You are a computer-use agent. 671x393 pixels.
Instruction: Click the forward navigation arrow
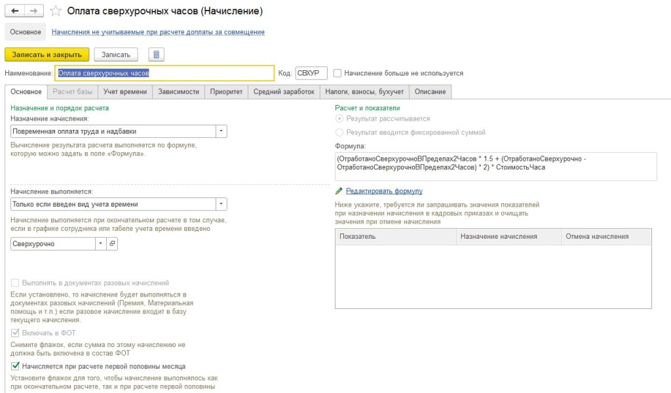point(34,11)
